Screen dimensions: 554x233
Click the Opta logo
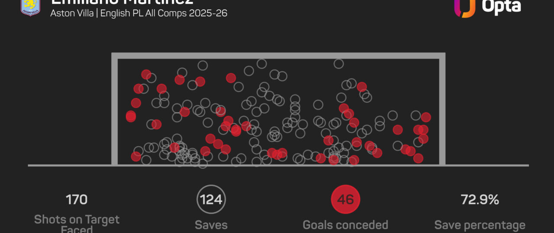487,7
